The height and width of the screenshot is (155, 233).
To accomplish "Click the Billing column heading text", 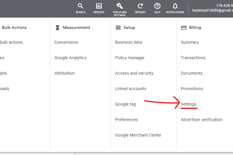I will point(195,27).
